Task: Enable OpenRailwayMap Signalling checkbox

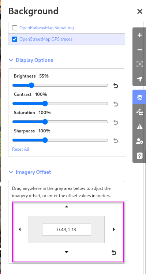Action: pos(15,28)
